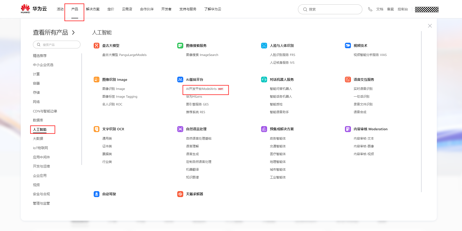462x231 pixels.
Task: Open 图像标签 Image Tagging link
Action: point(120,97)
